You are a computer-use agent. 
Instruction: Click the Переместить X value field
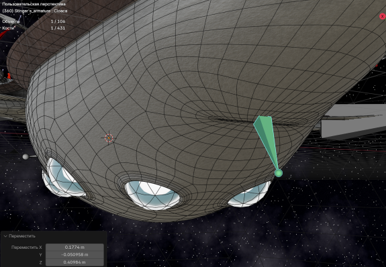coord(75,247)
